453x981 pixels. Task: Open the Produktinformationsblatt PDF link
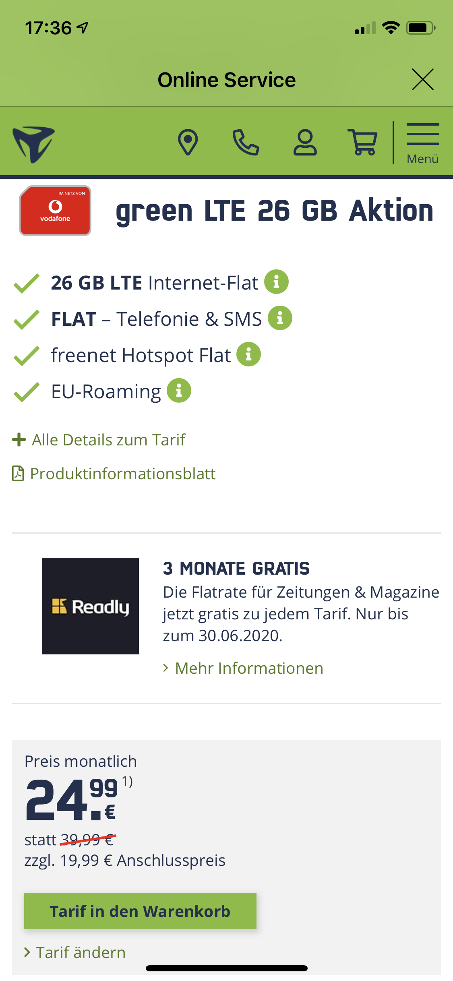click(x=114, y=474)
